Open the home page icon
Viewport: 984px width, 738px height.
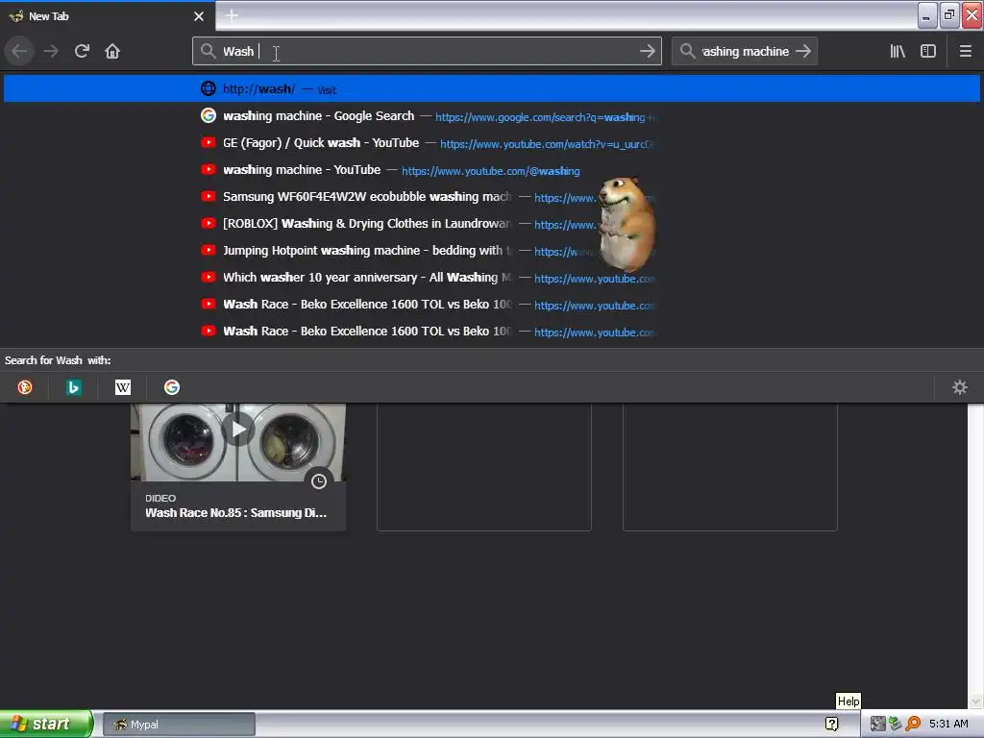[112, 51]
